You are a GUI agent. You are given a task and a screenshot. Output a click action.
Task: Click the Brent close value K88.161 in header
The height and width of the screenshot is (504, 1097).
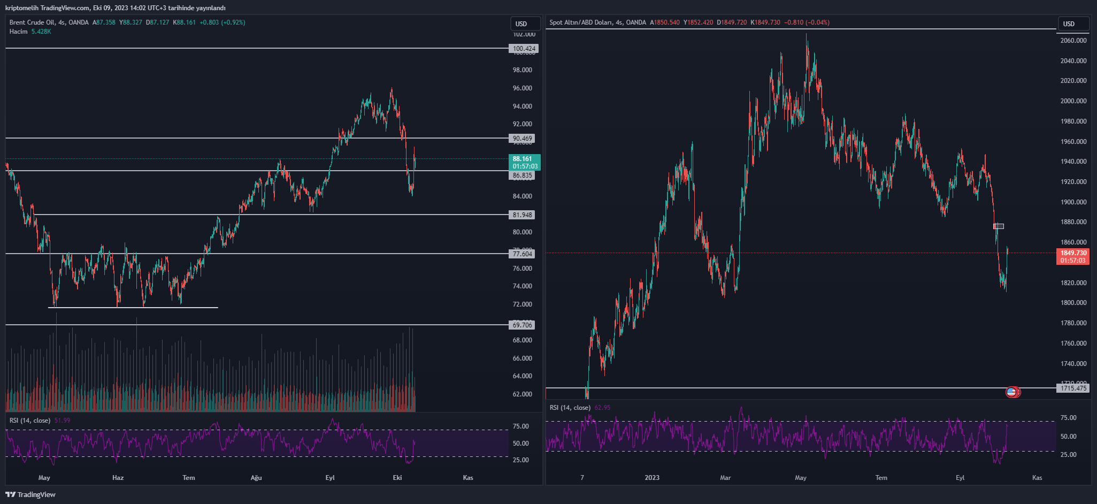point(185,22)
